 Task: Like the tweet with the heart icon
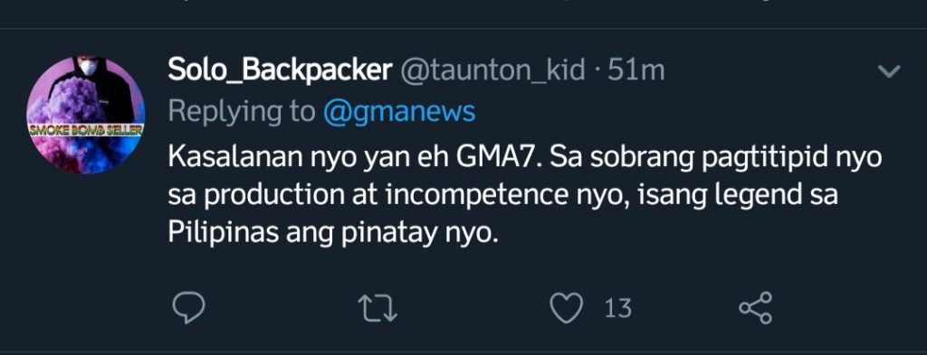tap(567, 308)
